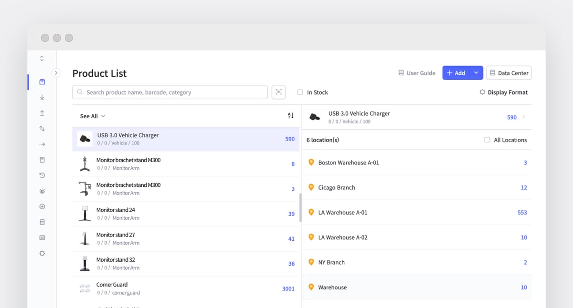Image resolution: width=573 pixels, height=308 pixels.
Task: Select the Stock In icon in sidebar
Action: point(42,97)
